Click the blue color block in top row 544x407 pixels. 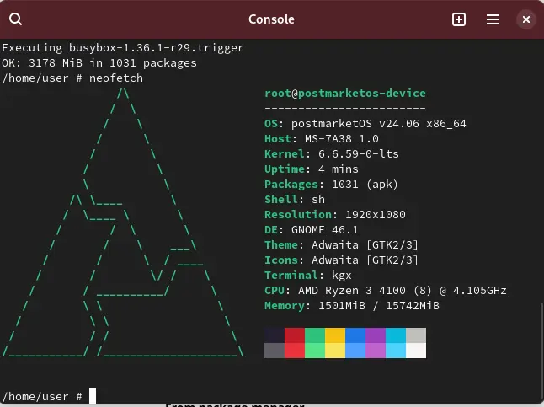355,335
